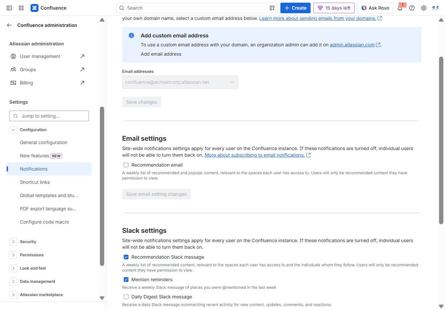Collapse the sidebar panel icon
This screenshot has height=310, width=445.
(9, 8)
